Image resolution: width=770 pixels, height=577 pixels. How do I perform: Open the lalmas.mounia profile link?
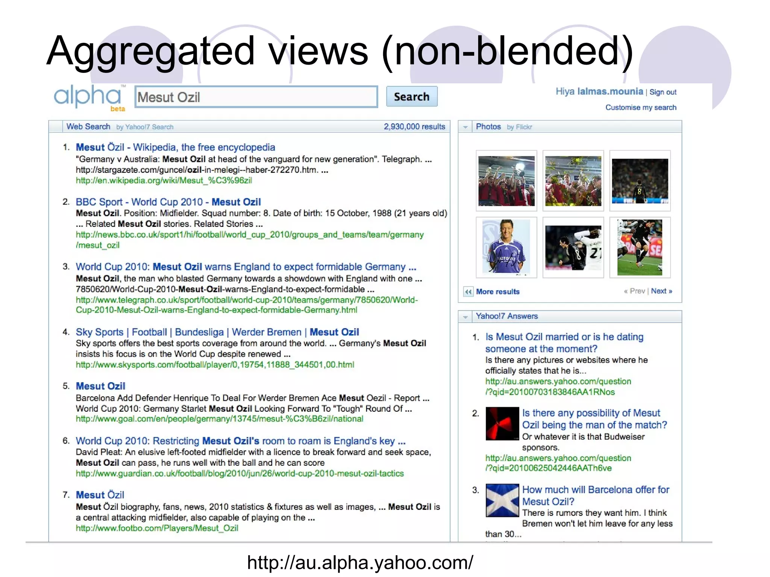point(610,91)
